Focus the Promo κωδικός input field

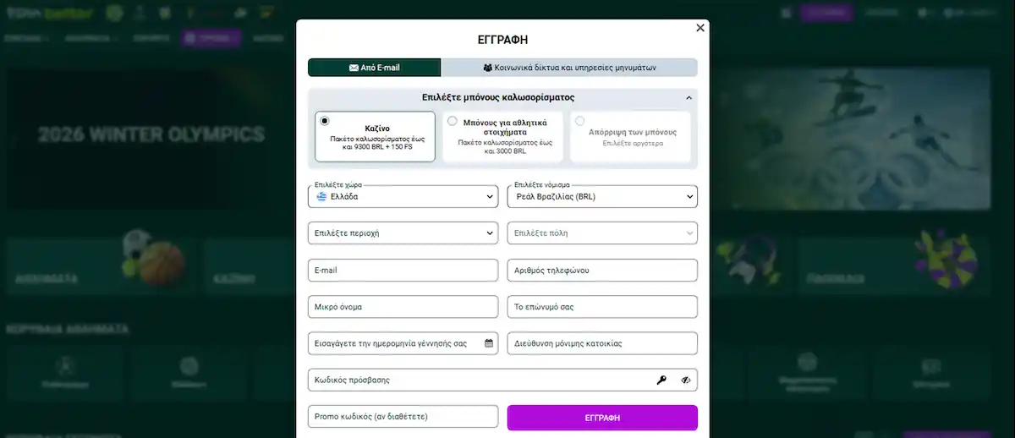point(403,417)
